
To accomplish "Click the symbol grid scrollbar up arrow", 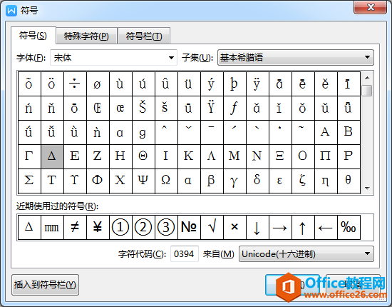I will pyautogui.click(x=367, y=78).
